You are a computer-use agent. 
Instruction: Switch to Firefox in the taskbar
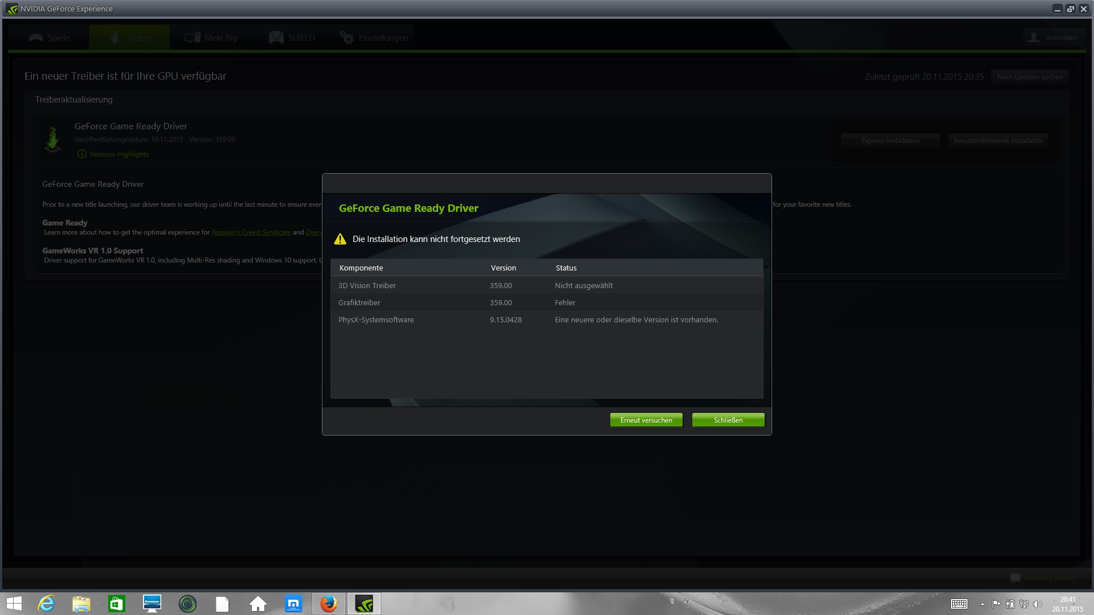tap(328, 604)
